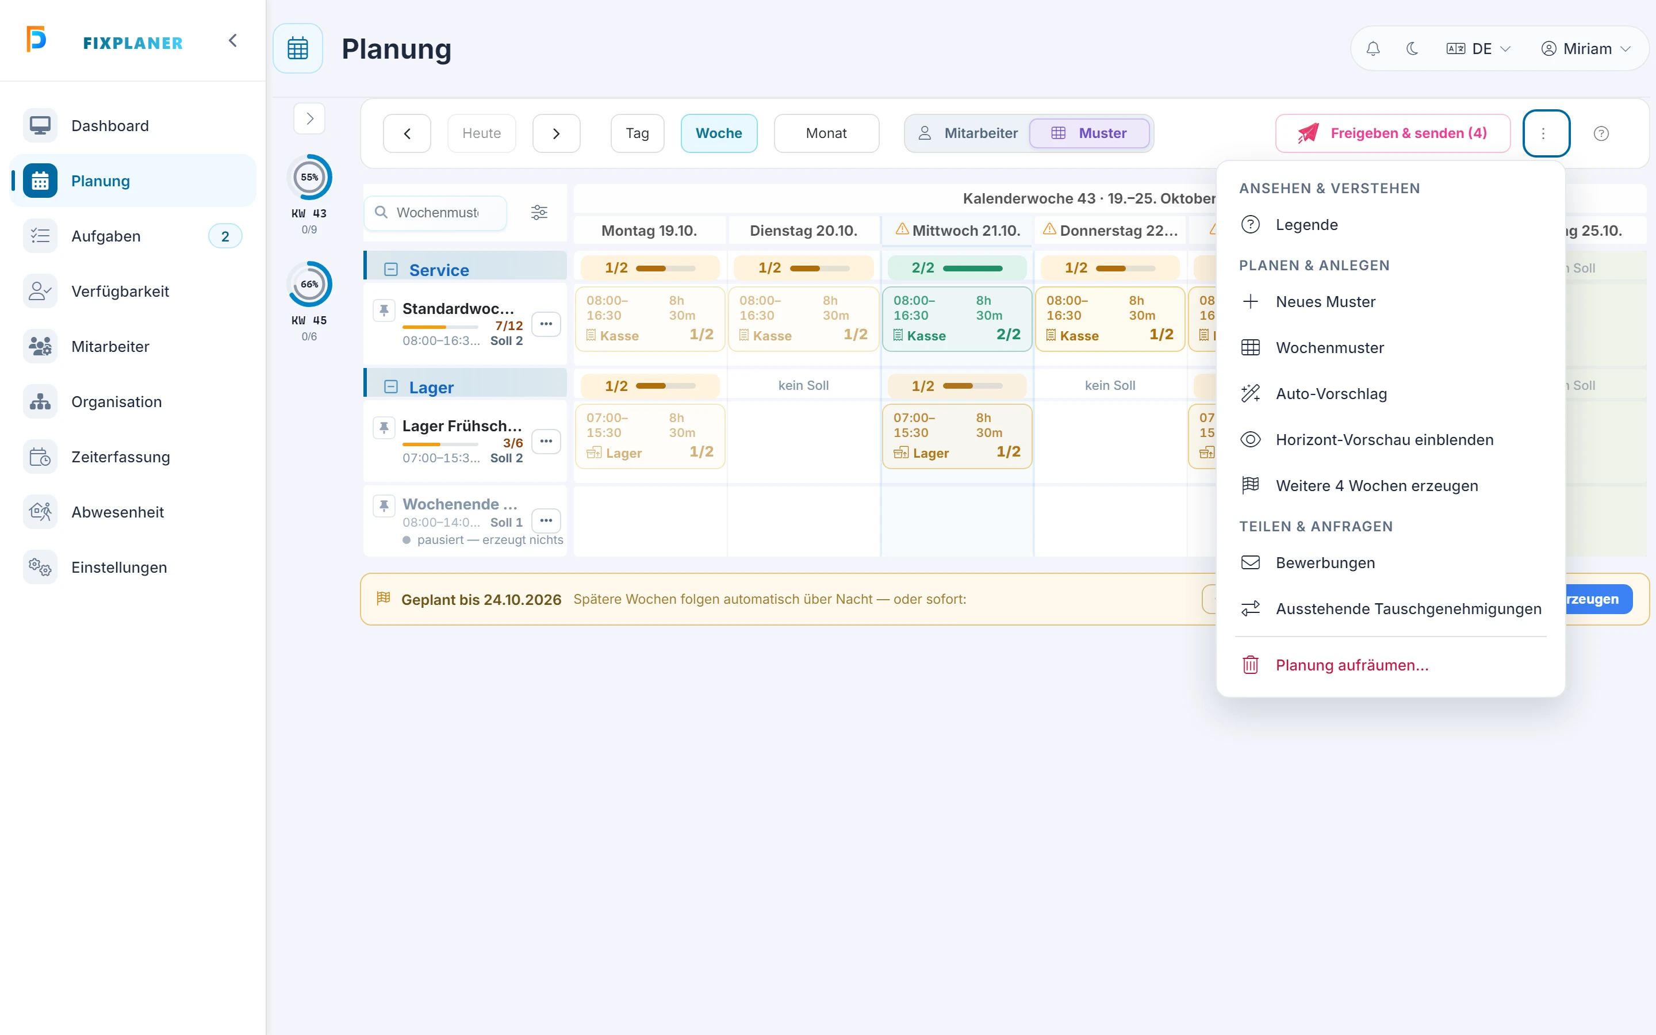Image resolution: width=1656 pixels, height=1035 pixels.
Task: Expand the week overview panel arrow
Action: click(309, 118)
